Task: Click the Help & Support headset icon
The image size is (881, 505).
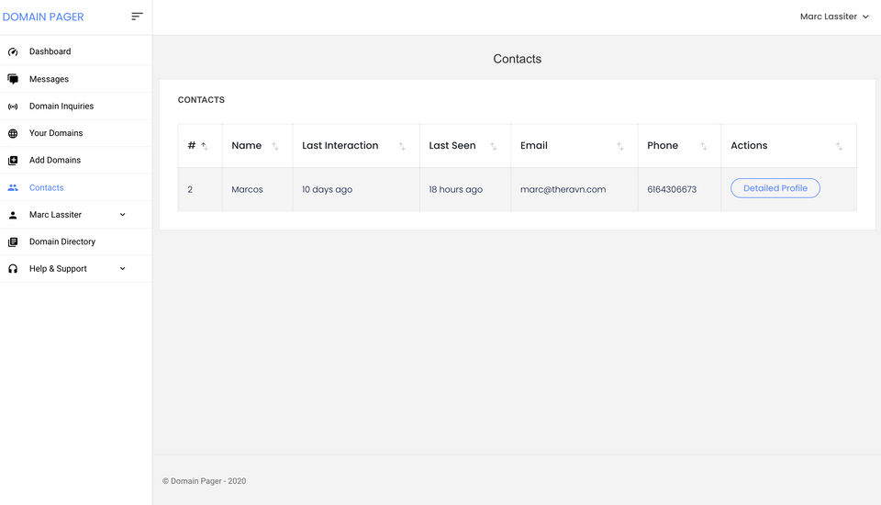Action: tap(13, 269)
